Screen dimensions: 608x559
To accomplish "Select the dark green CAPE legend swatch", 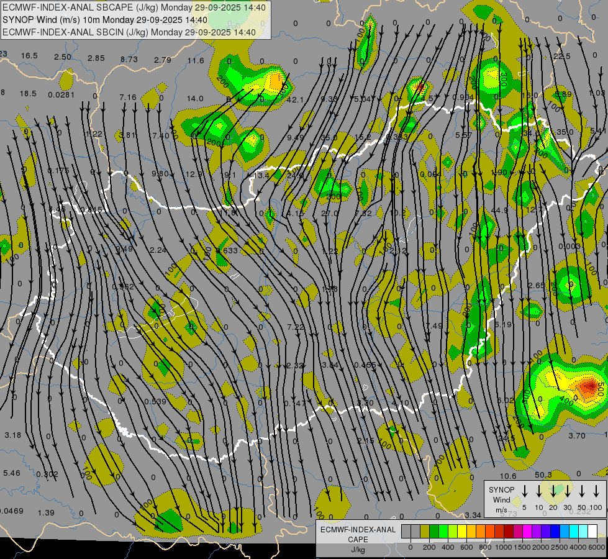I will click(434, 531).
